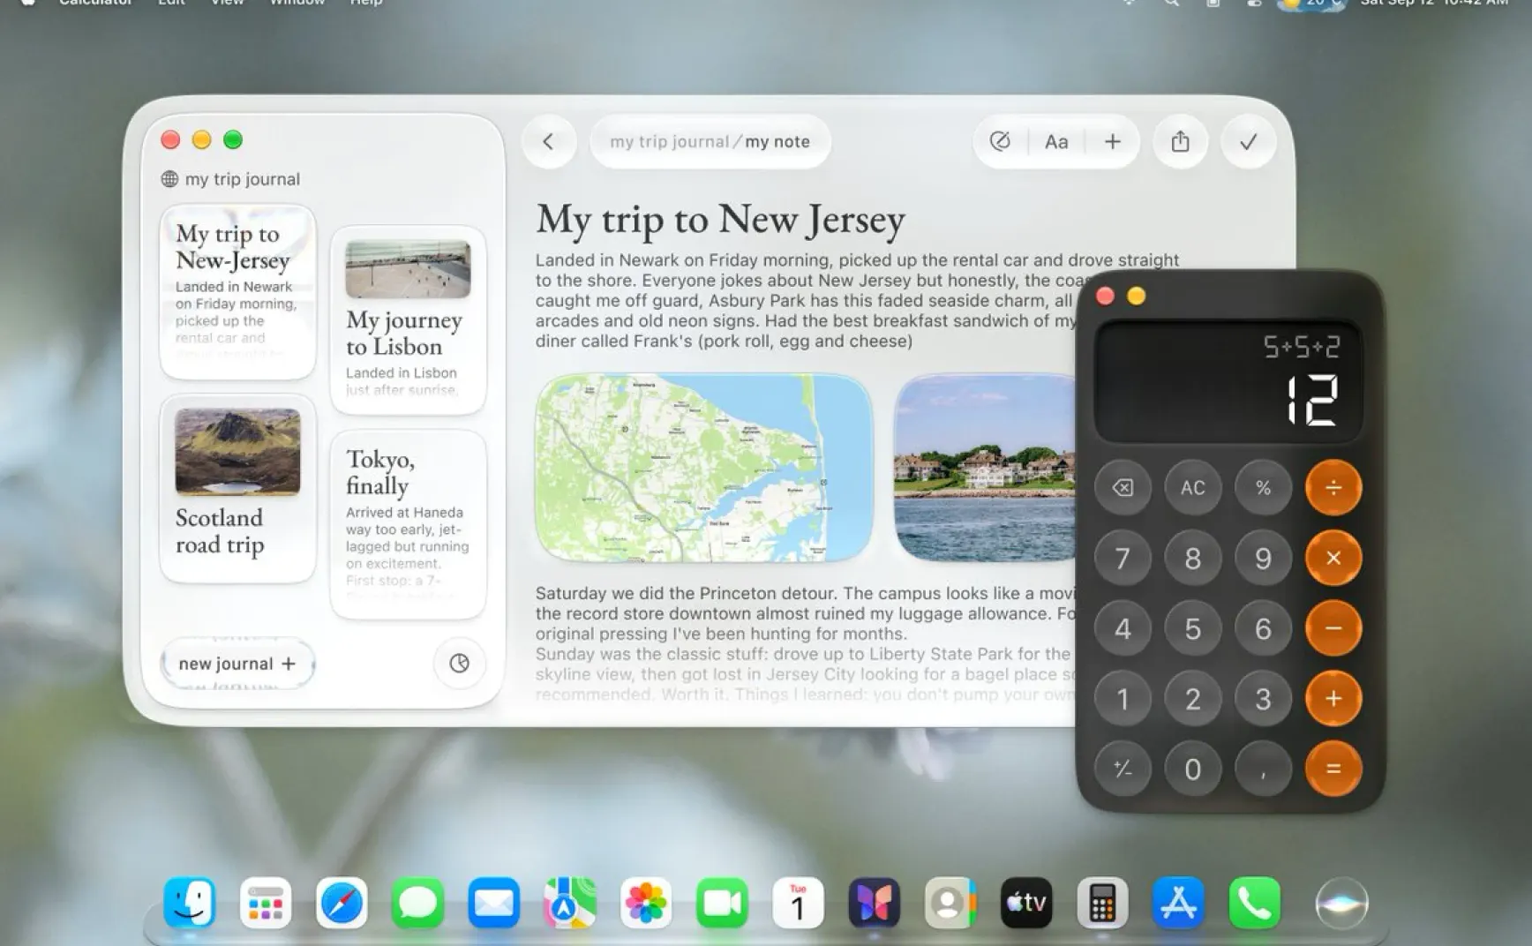Tap calculator digit 3

tap(1264, 698)
